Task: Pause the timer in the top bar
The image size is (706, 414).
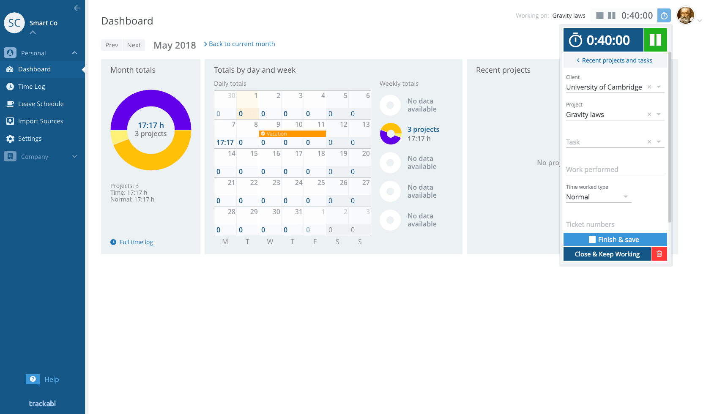Action: 612,16
